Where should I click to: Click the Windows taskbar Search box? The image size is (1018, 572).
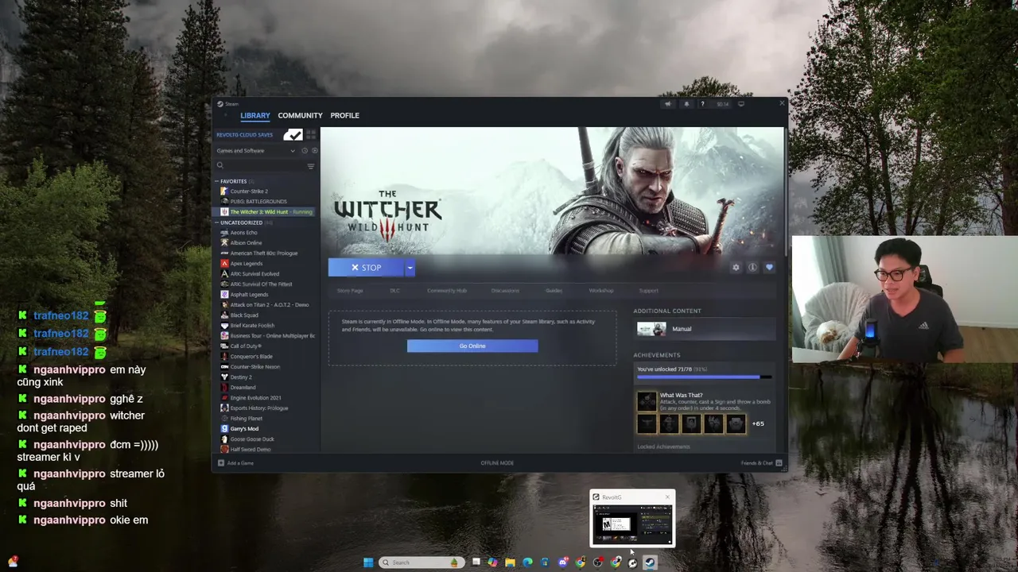(x=420, y=562)
